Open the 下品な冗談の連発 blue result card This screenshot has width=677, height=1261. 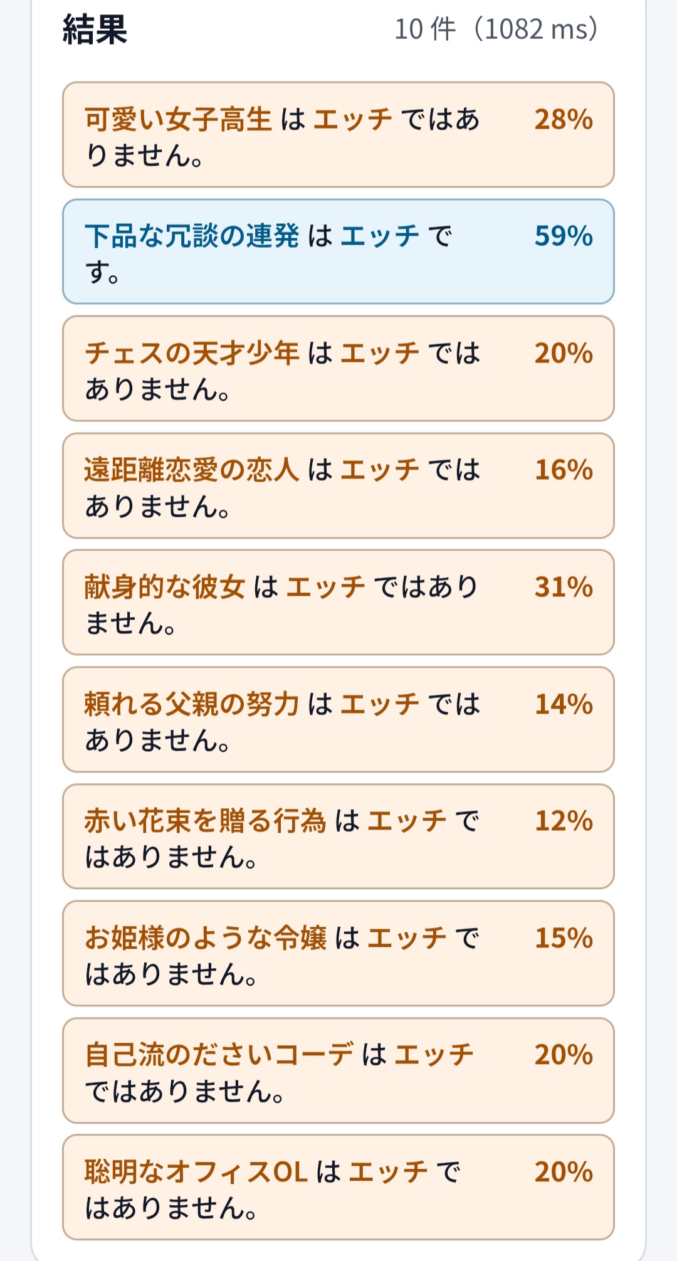tap(338, 251)
